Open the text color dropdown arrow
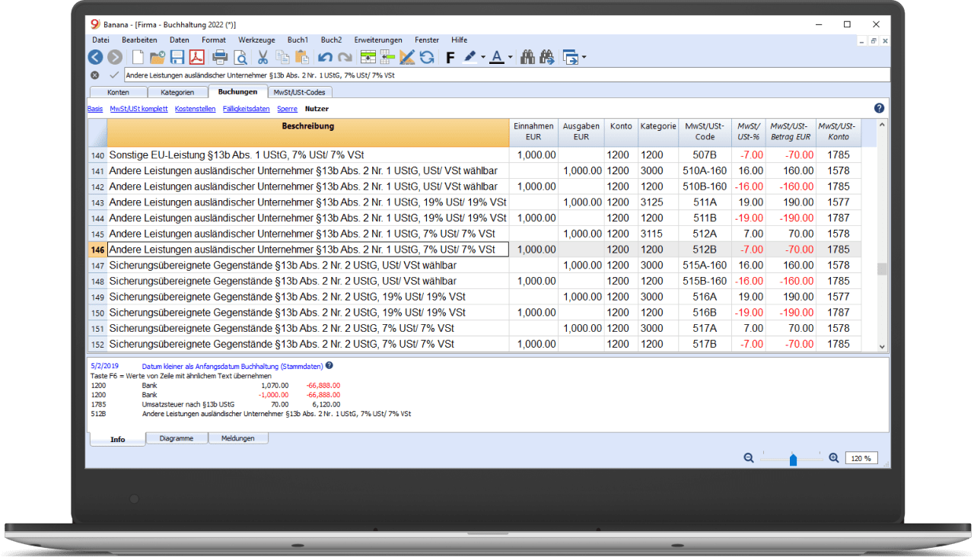Screen dimensions: 974x557 [511, 58]
